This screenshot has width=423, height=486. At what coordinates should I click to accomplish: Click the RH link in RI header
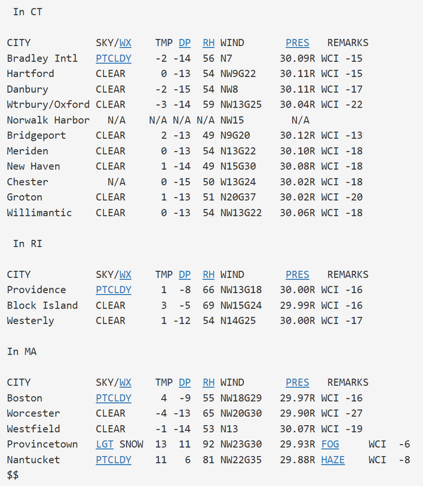[208, 274]
